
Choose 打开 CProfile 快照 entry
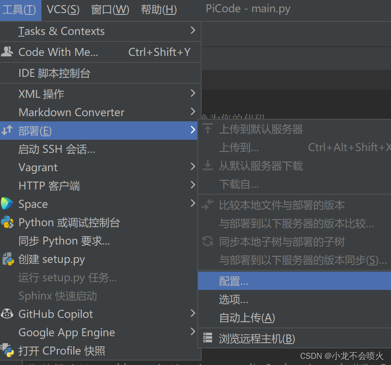pyautogui.click(x=100, y=351)
